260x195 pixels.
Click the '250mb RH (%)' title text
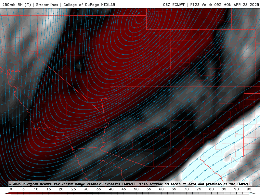(17, 5)
